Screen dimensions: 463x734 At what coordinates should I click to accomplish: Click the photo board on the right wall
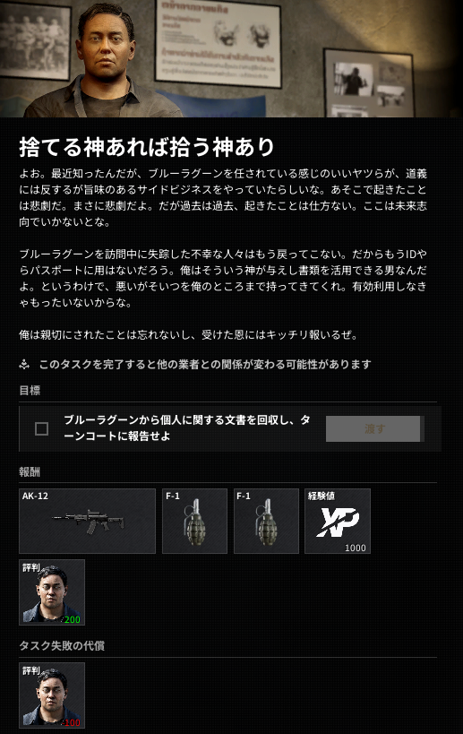tap(369, 82)
